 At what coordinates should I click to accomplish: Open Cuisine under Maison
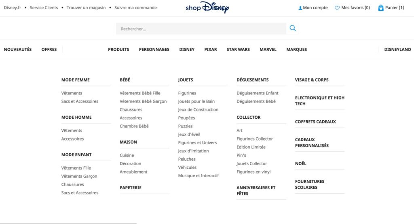pyautogui.click(x=127, y=155)
